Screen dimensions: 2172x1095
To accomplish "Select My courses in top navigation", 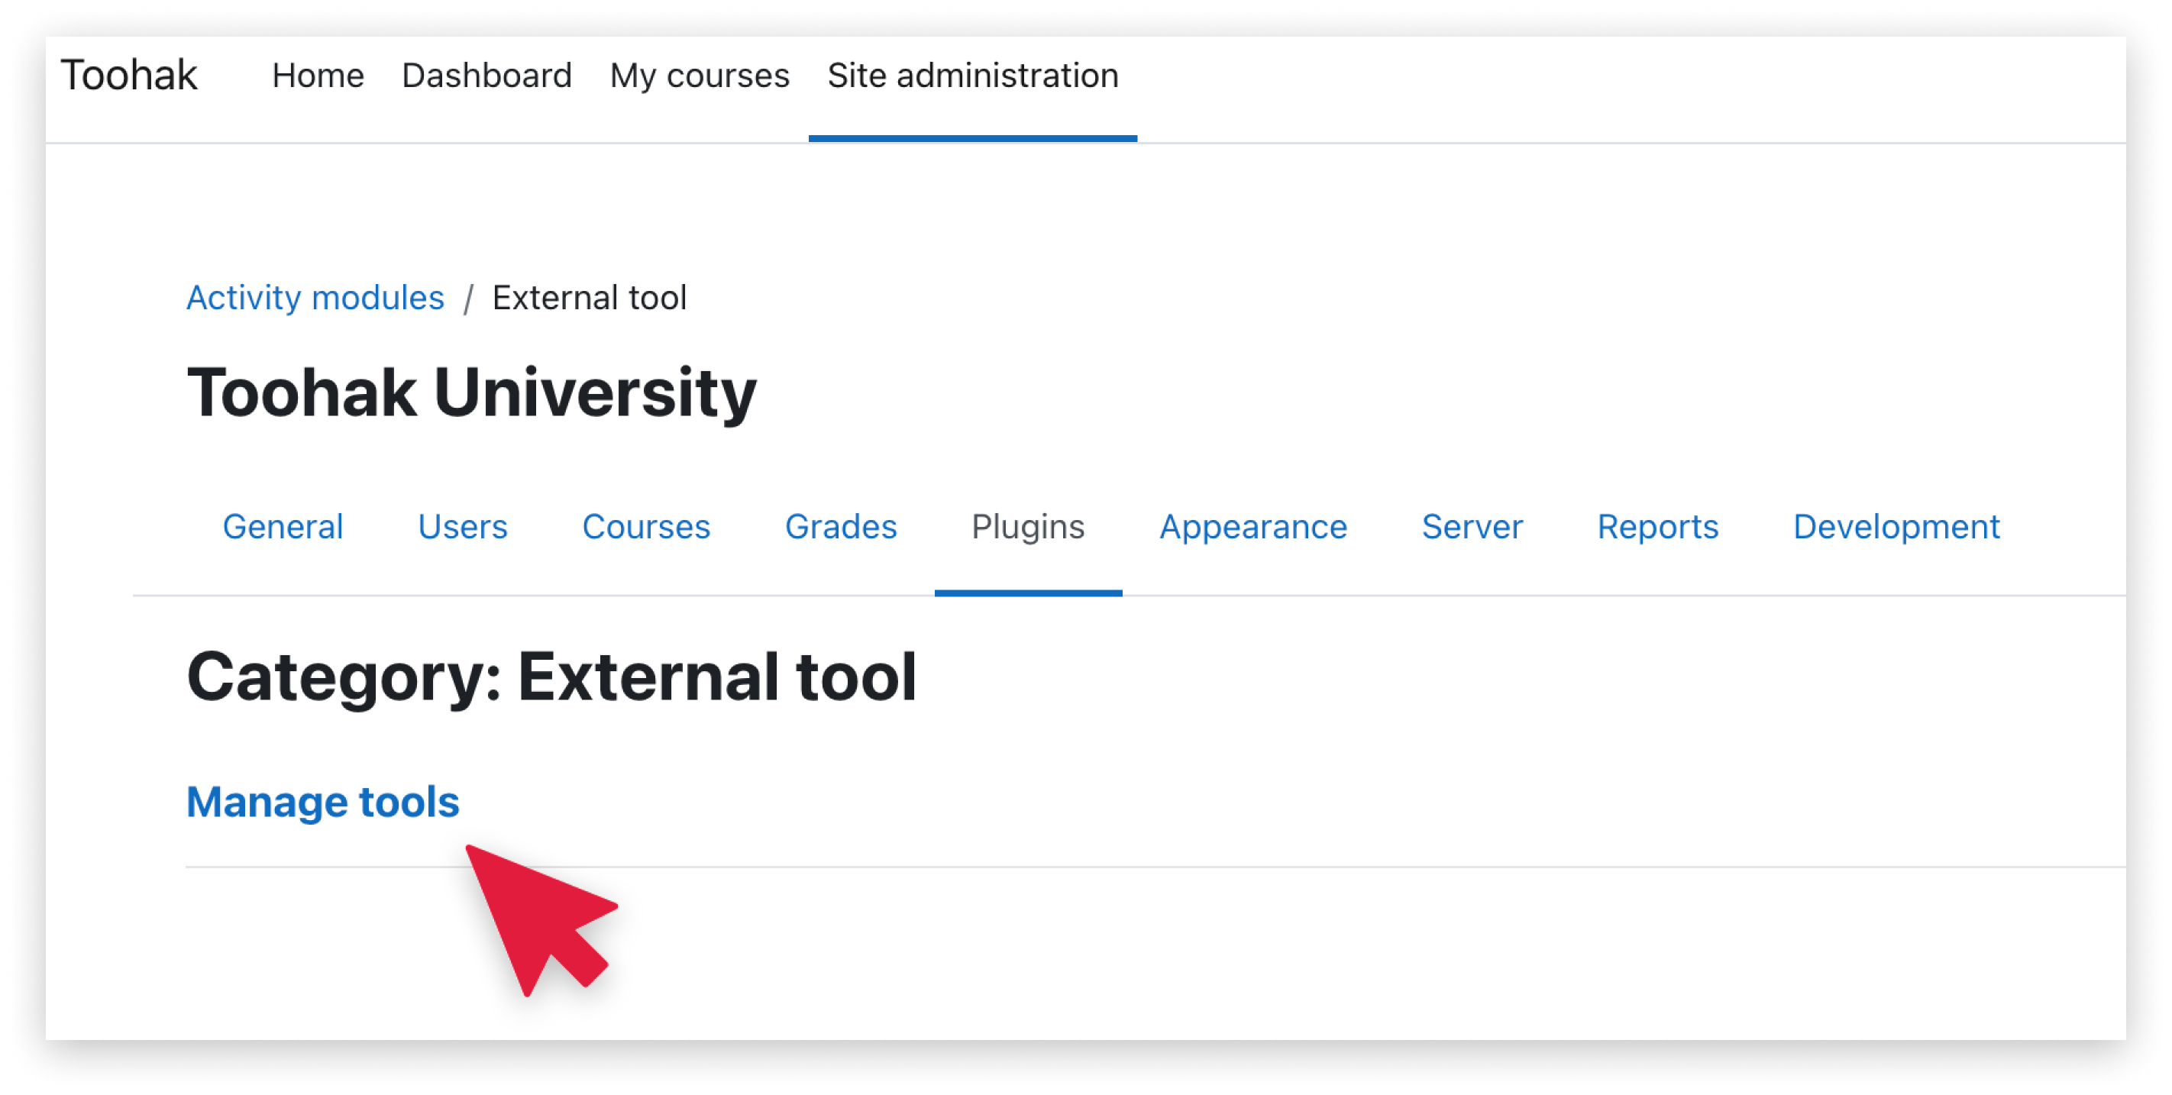I will (x=699, y=76).
